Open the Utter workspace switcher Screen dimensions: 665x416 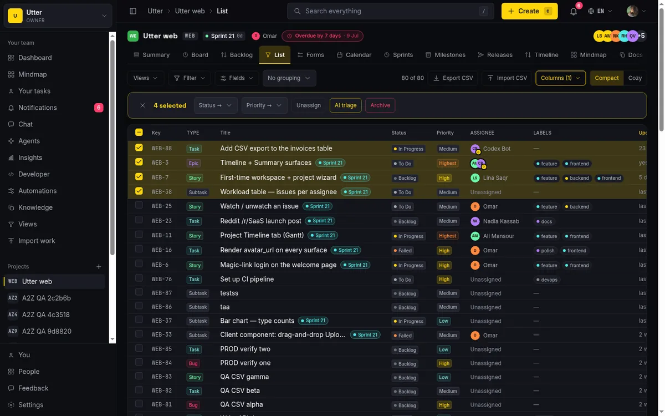click(x=58, y=16)
